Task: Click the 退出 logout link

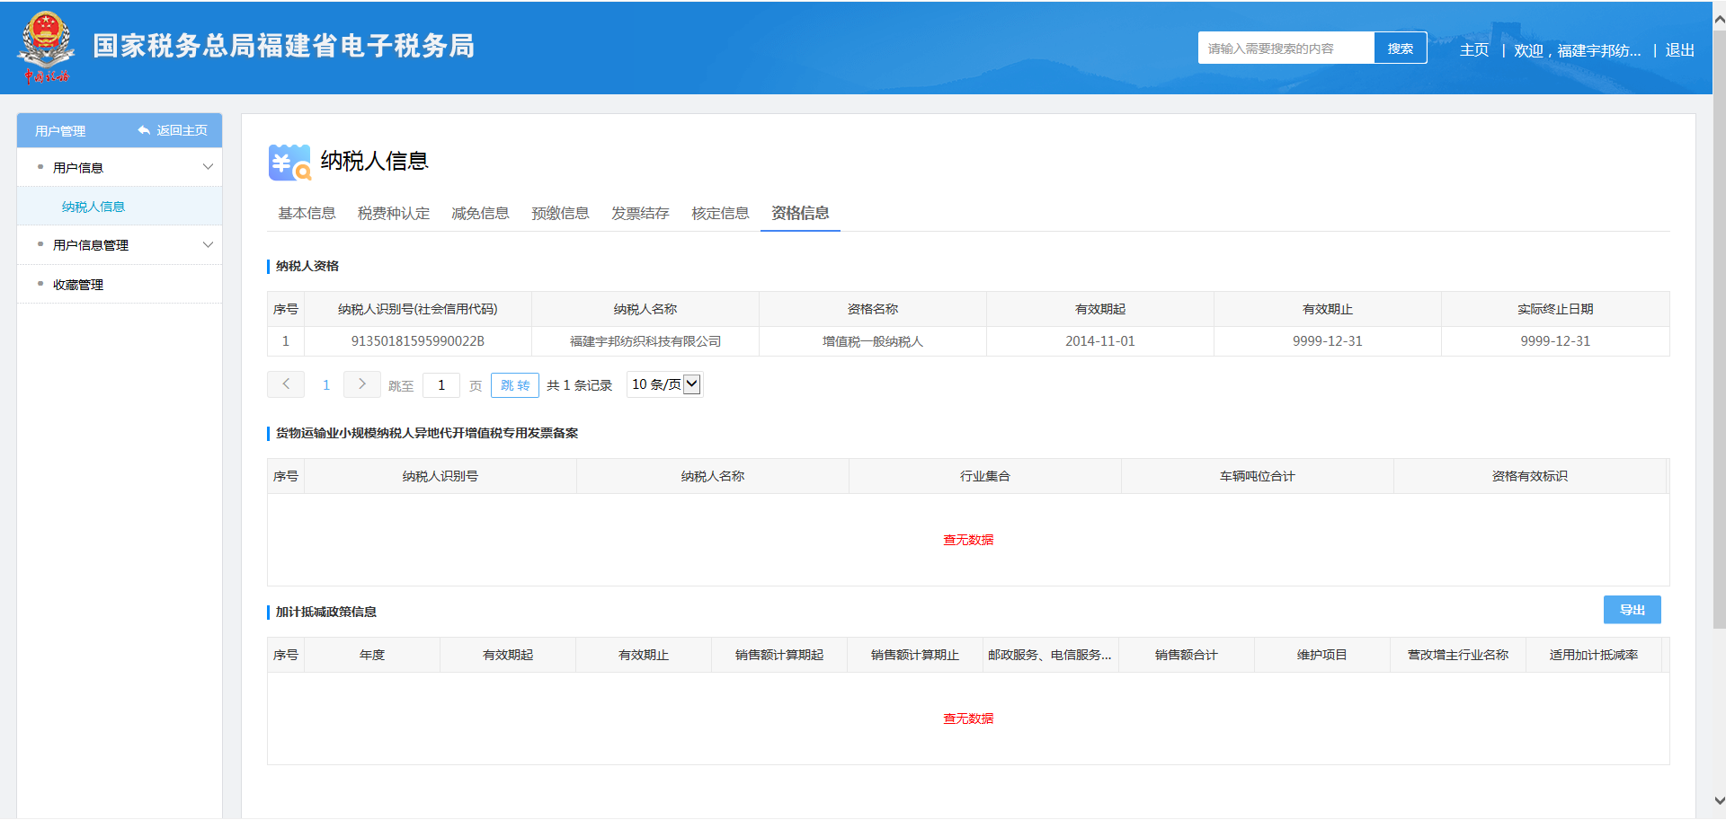Action: pos(1679,50)
